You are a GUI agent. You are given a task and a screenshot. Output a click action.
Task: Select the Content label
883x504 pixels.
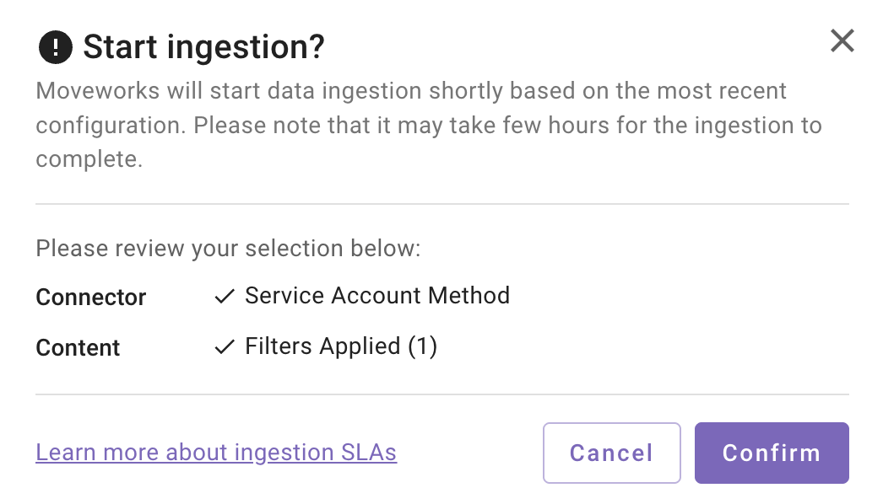pos(79,348)
